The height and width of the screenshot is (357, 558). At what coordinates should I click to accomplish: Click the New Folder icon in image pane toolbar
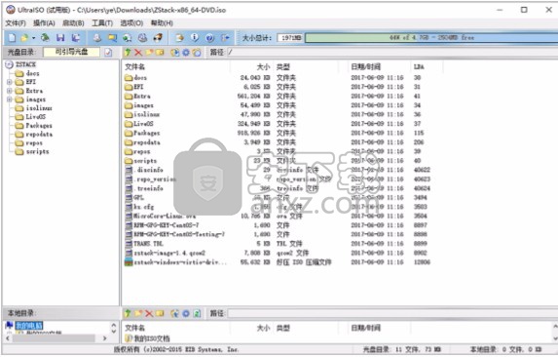click(x=149, y=53)
